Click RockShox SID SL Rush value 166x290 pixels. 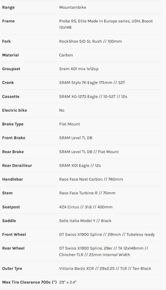pyautogui.click(x=90, y=41)
